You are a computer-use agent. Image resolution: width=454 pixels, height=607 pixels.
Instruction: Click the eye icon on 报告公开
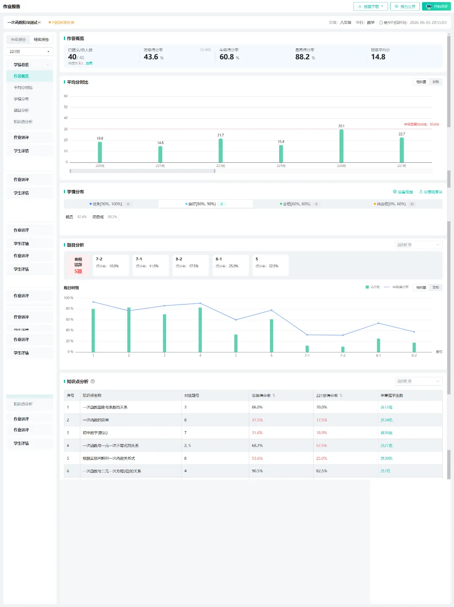click(x=396, y=6)
